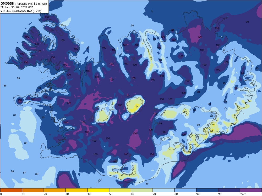Click the 40–50 bright yellow legend swatch
The image size is (262, 196).
[98, 190]
